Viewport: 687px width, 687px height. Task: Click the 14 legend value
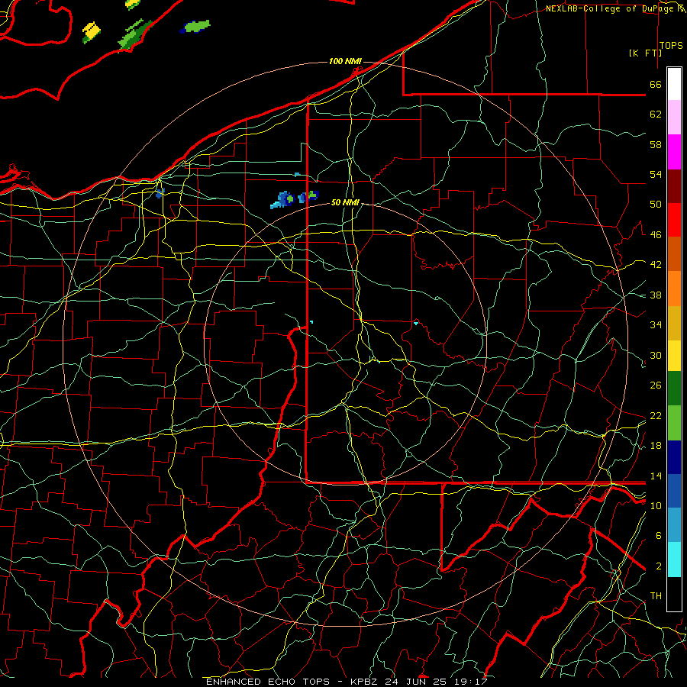tap(656, 476)
